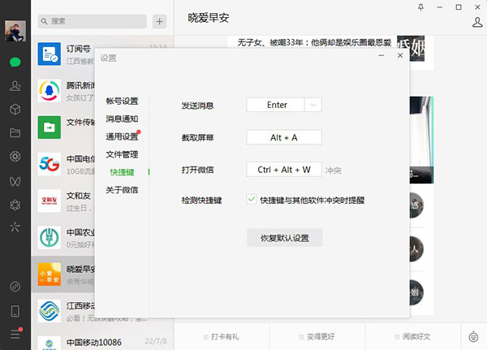Toggle the shortcut conflict reminder checkbox

click(252, 199)
